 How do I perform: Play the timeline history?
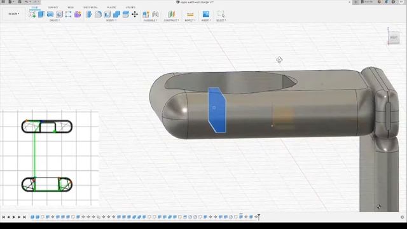pyautogui.click(x=14, y=217)
